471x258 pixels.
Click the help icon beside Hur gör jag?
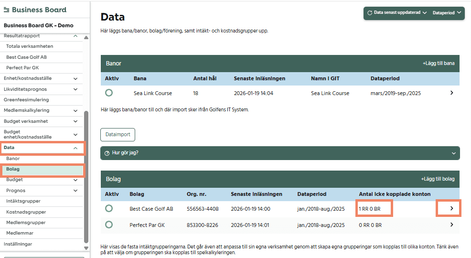coord(107,153)
